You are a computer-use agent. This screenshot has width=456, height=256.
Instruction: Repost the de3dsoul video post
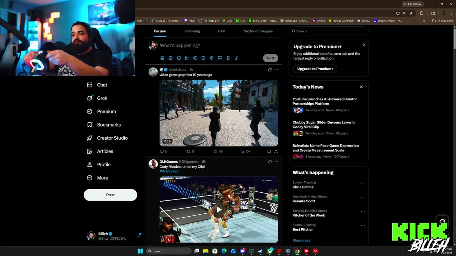pyautogui.click(x=191, y=151)
